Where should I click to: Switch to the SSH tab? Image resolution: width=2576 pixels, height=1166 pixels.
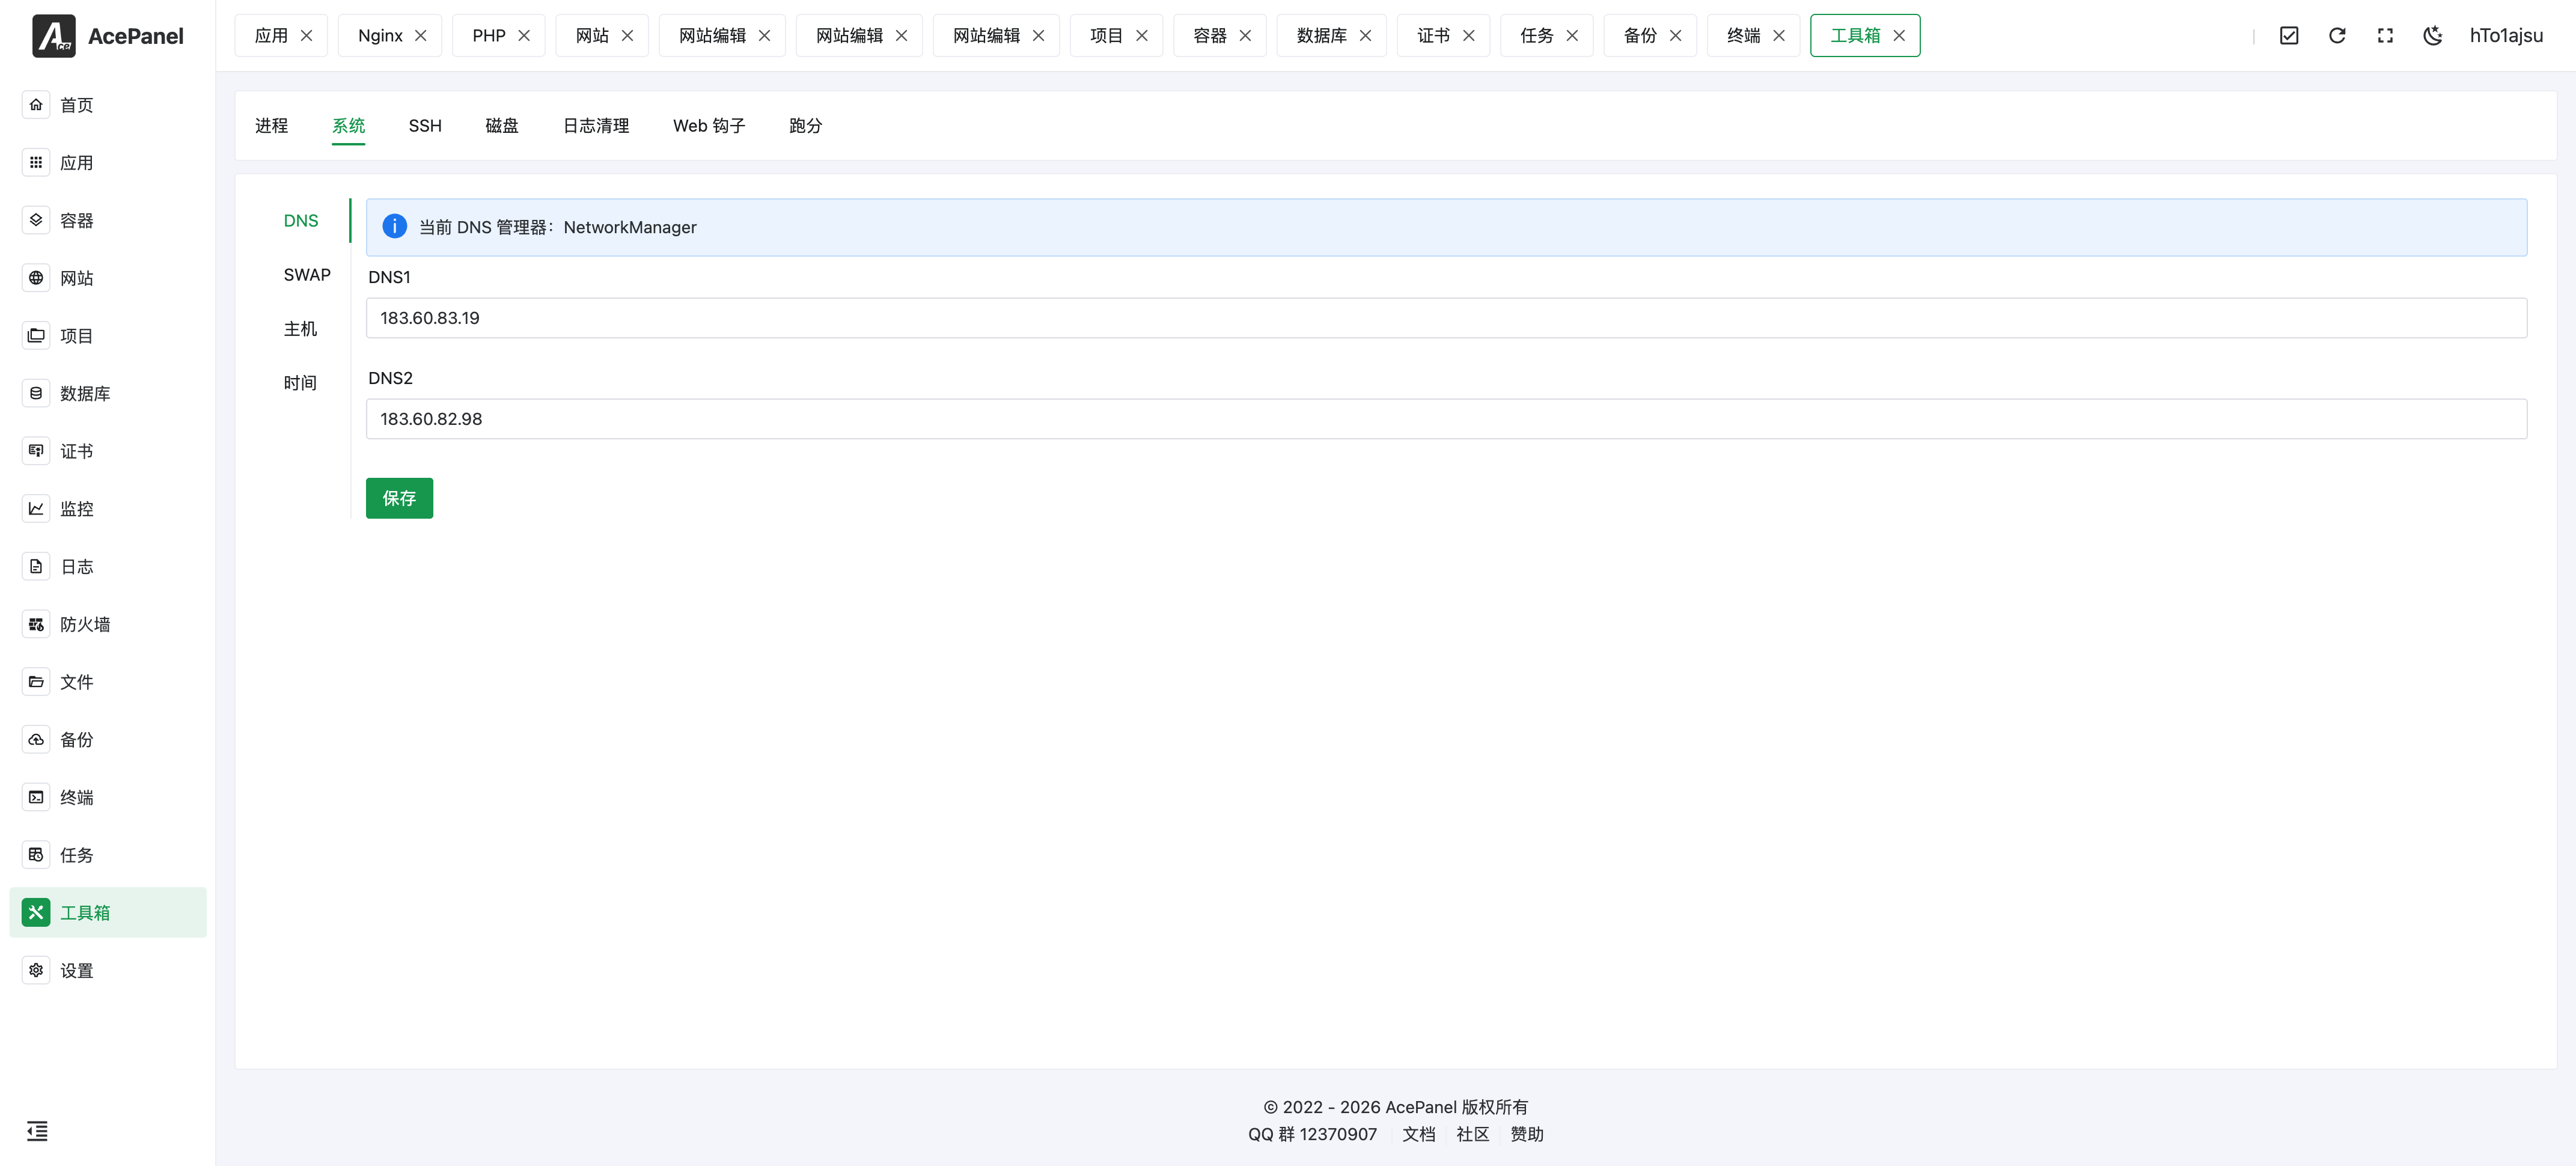click(x=424, y=125)
